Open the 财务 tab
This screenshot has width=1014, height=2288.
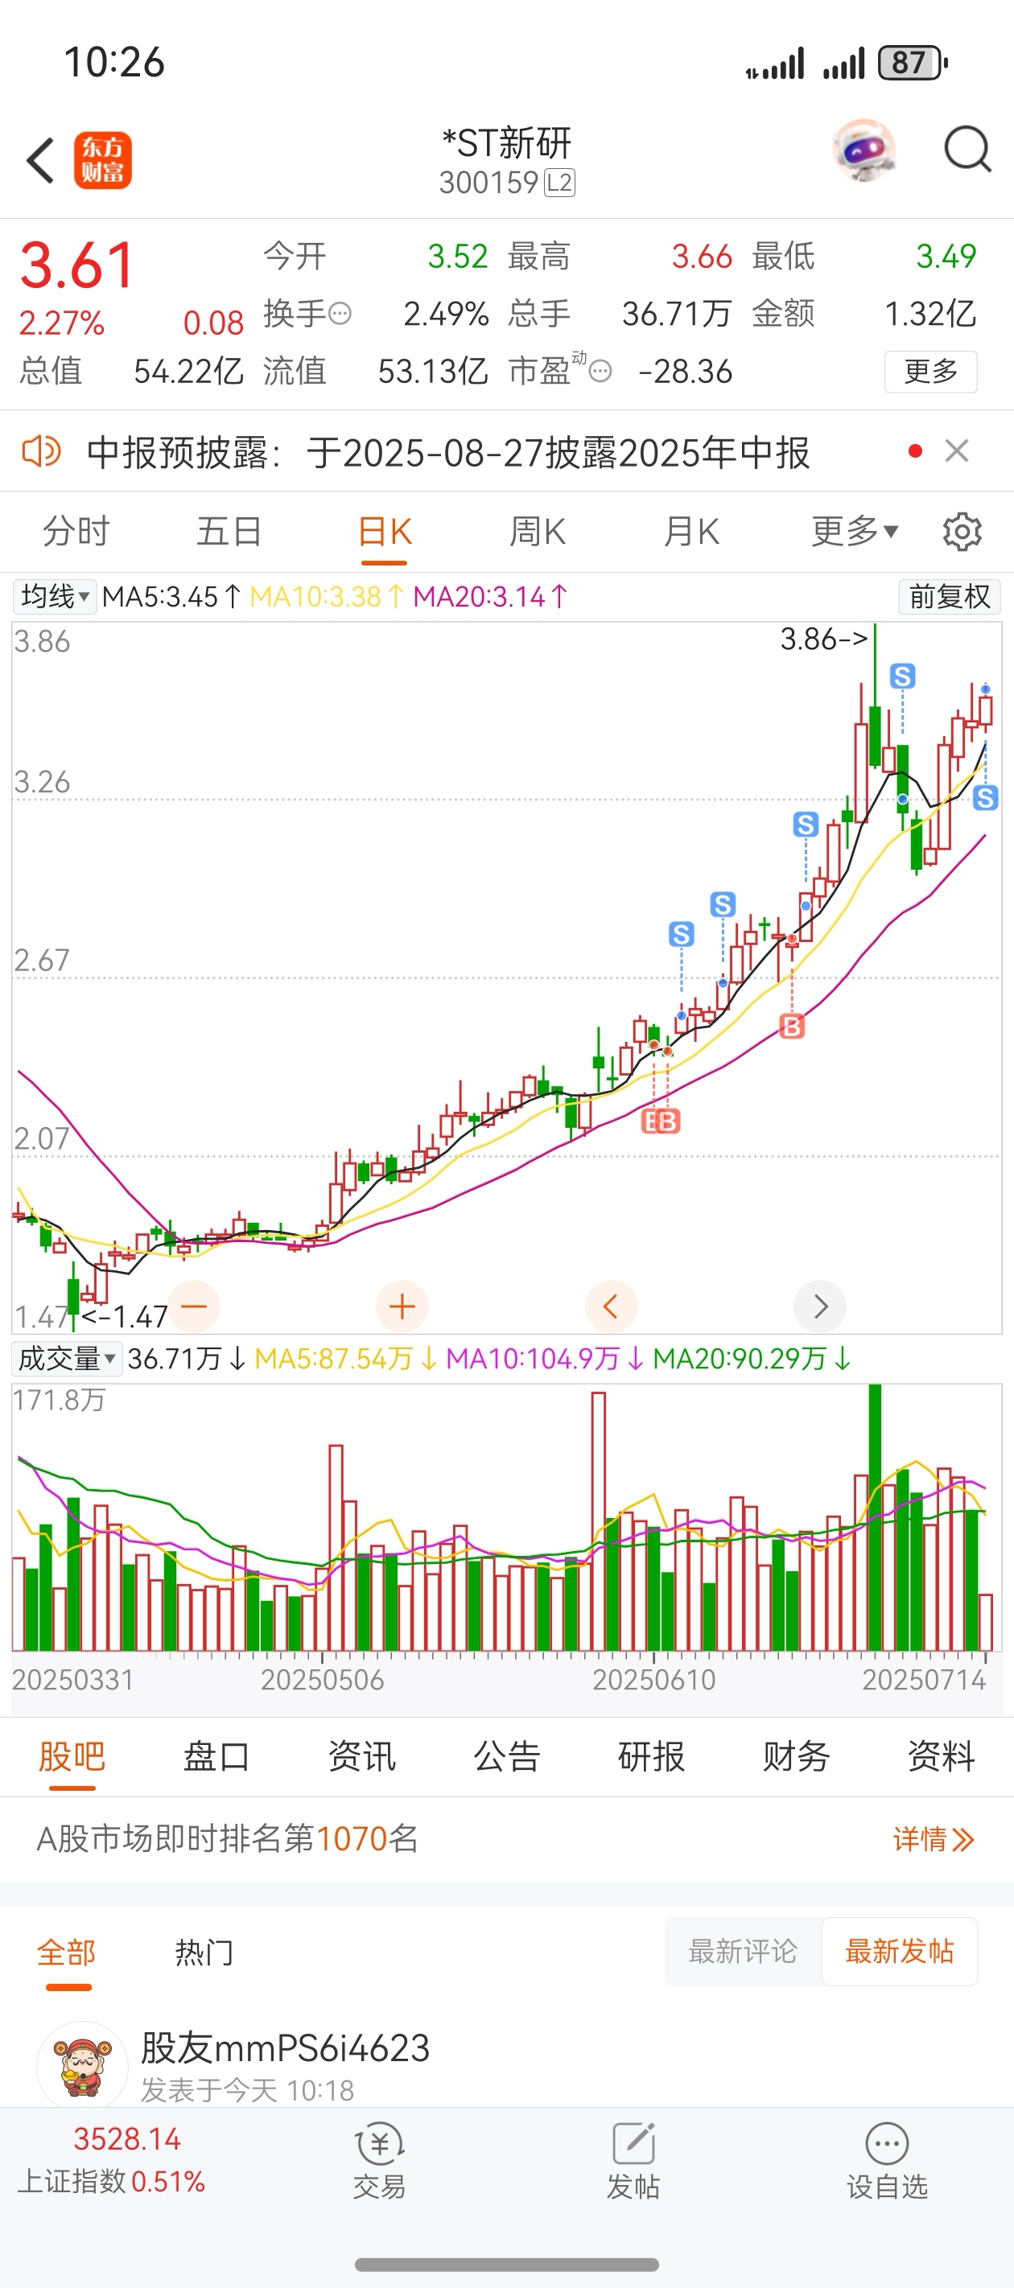coord(796,1756)
